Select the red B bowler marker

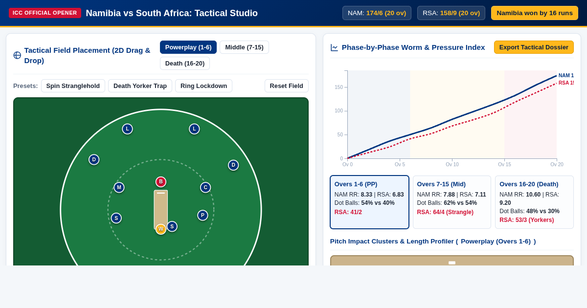click(x=161, y=182)
